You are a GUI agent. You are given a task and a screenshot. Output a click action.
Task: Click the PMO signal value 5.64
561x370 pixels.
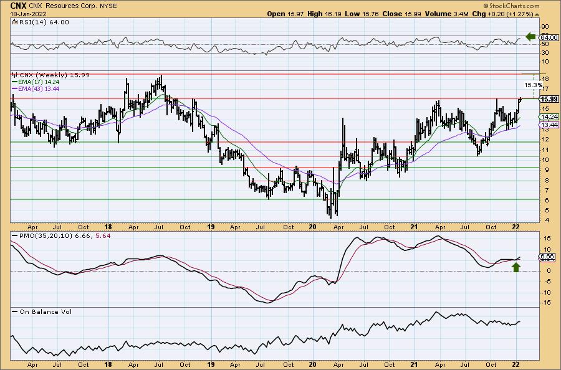[103, 236]
